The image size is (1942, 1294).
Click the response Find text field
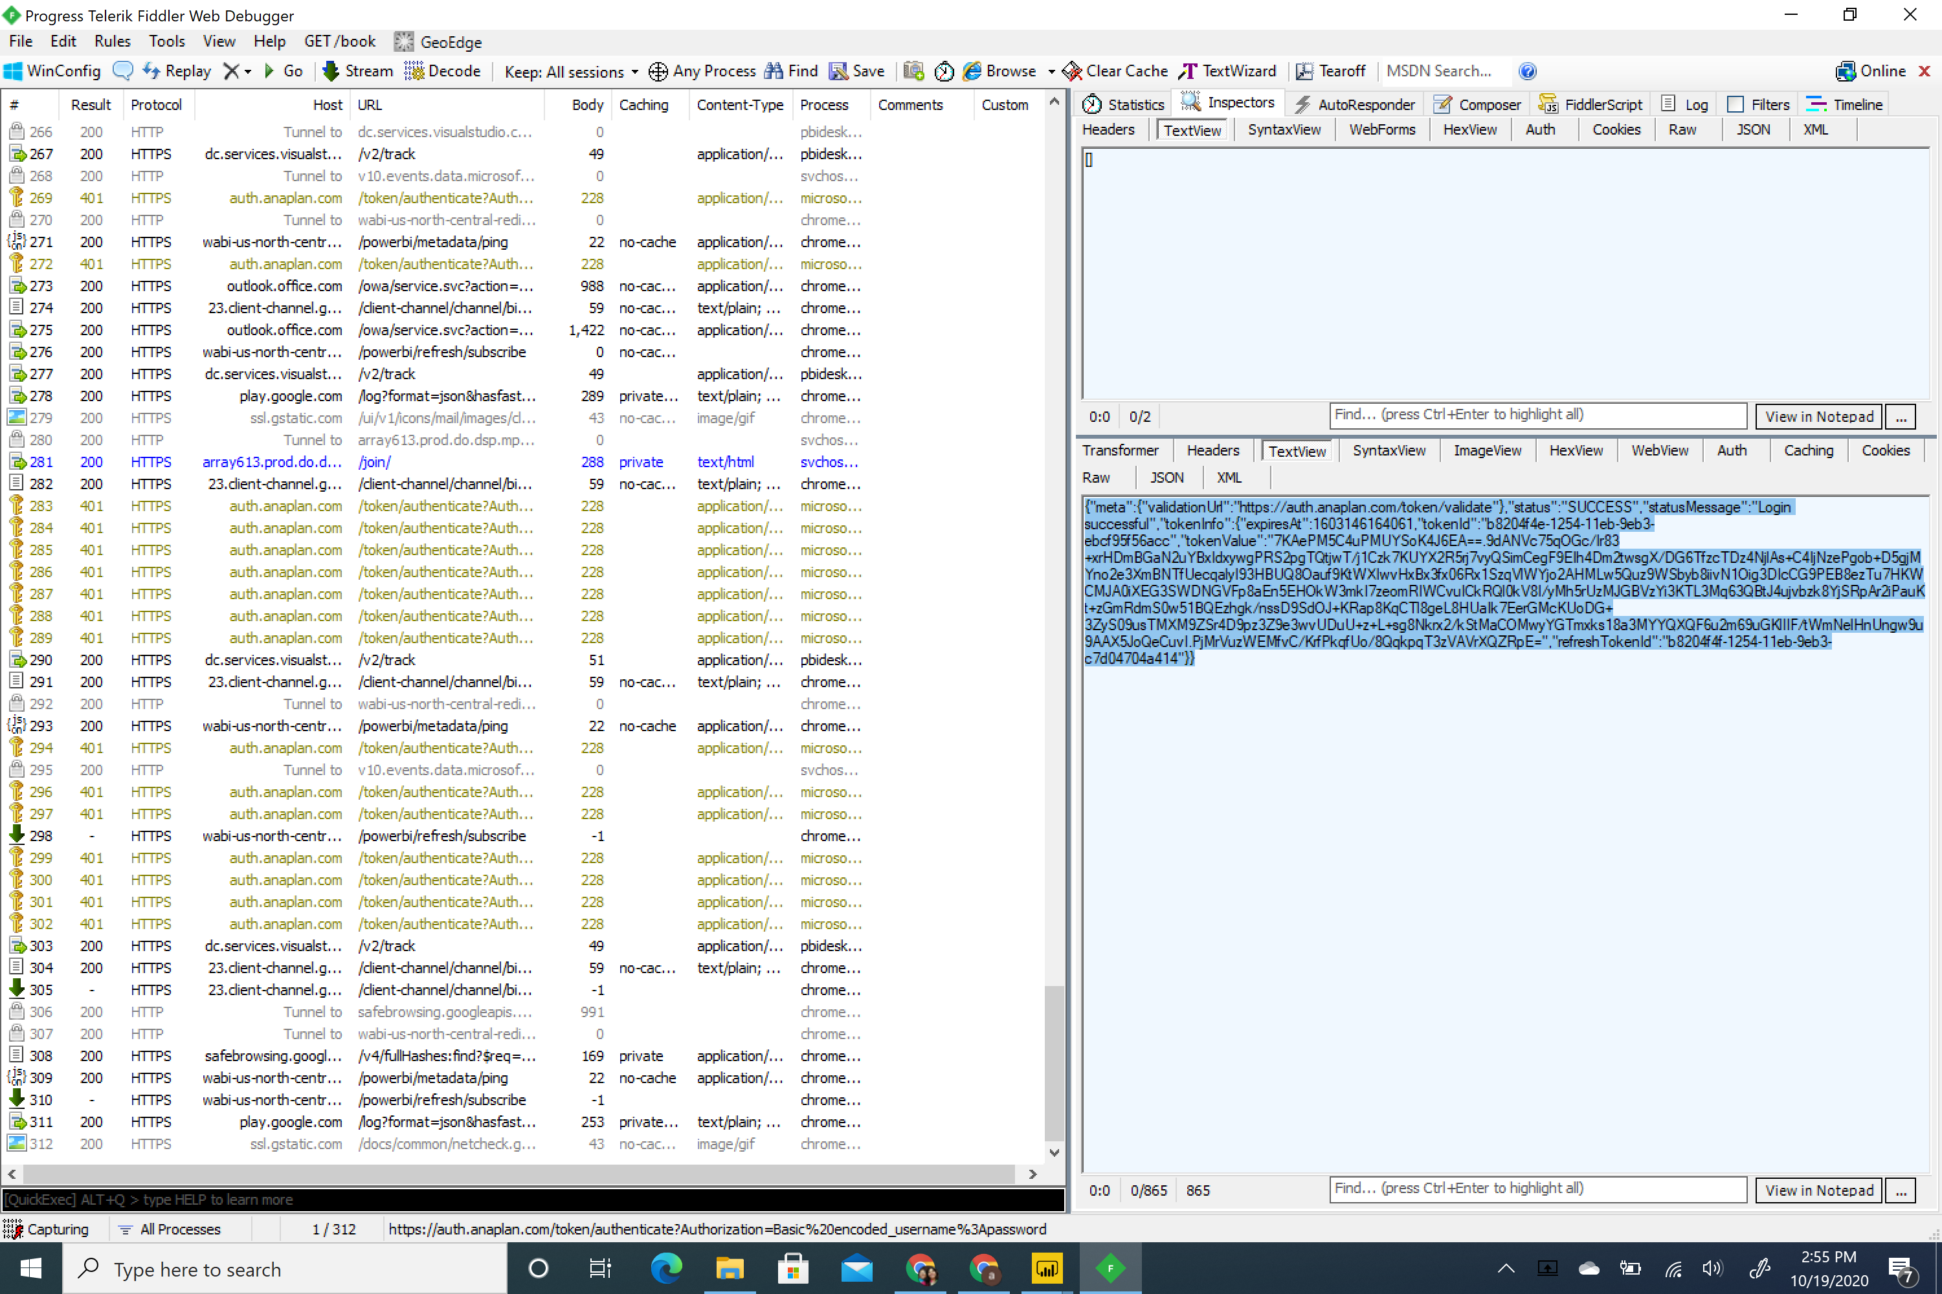(1537, 1189)
